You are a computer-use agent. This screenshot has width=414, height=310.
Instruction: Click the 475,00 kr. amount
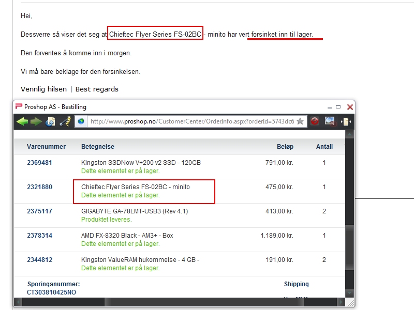(x=279, y=187)
